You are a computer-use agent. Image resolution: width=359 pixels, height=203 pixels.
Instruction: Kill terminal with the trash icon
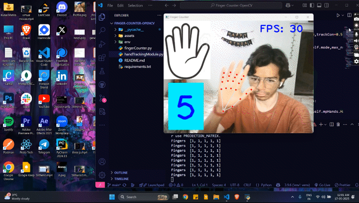(338, 124)
